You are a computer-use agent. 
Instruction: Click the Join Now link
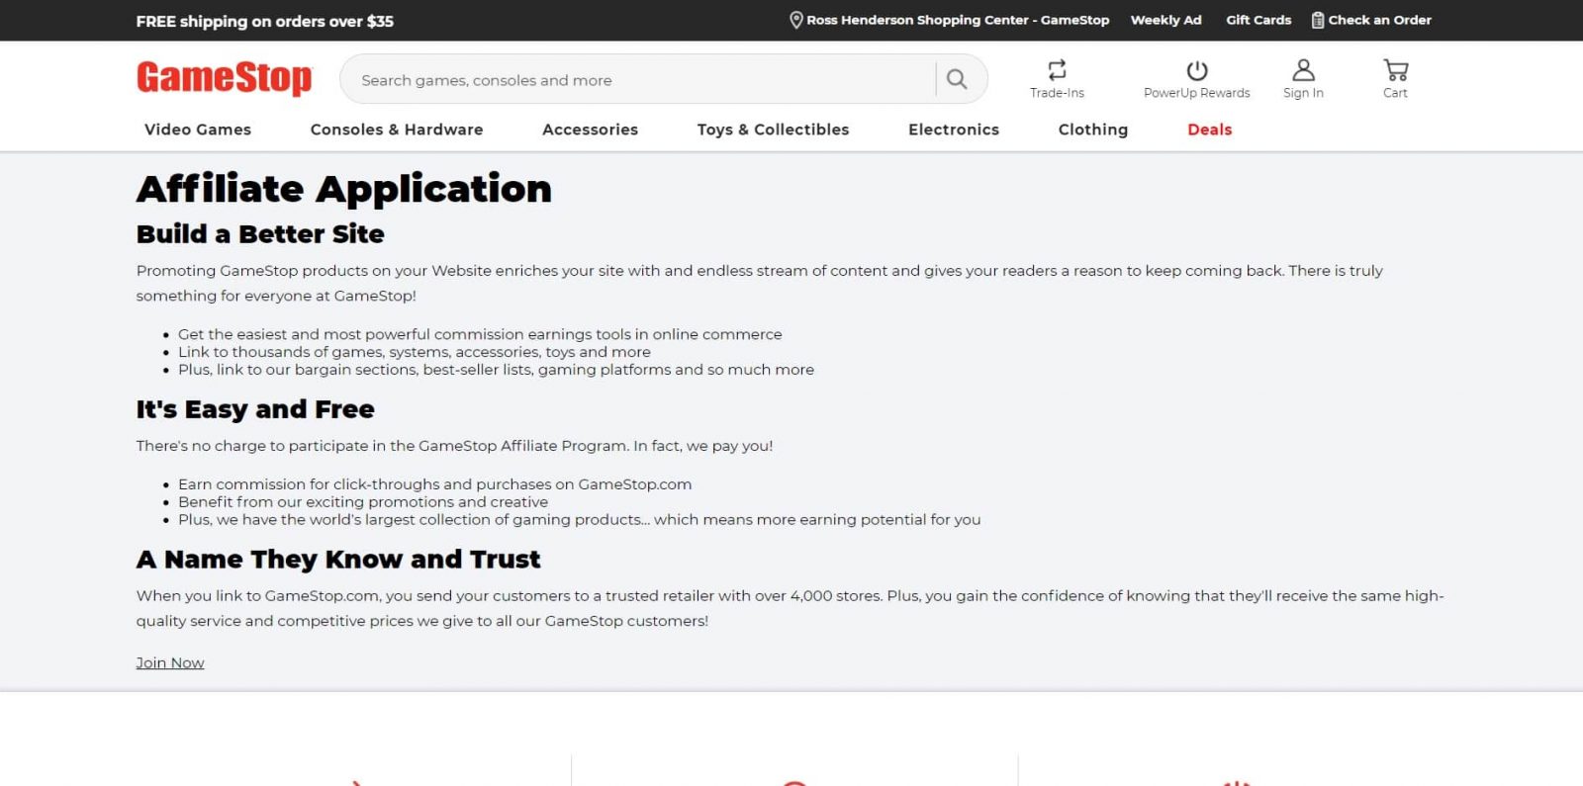click(170, 662)
